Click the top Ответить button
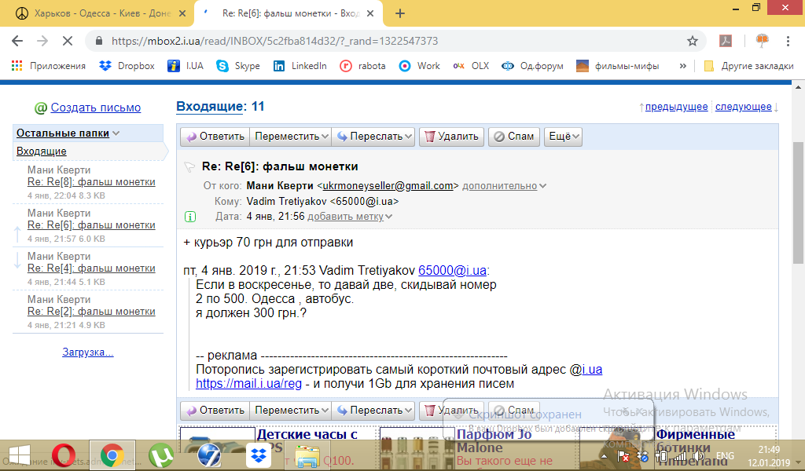This screenshot has height=471, width=805. pos(215,137)
